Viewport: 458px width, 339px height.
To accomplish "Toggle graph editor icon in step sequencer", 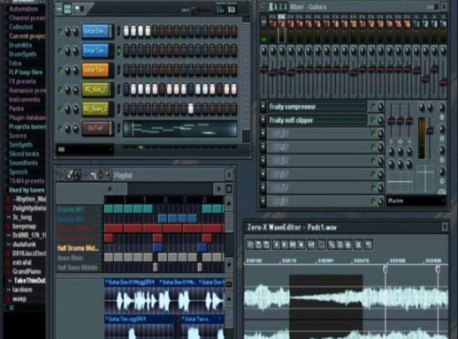I will [x=220, y=10].
